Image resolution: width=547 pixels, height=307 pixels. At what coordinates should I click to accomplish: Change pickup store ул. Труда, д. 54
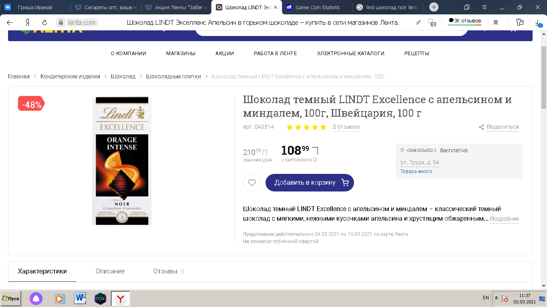click(420, 163)
